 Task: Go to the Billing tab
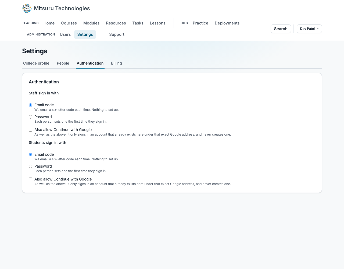[x=116, y=63]
